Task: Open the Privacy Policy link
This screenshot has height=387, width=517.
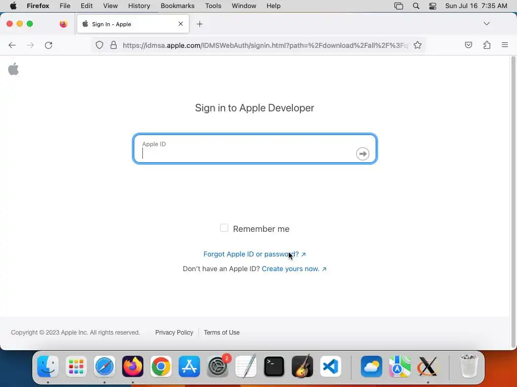Action: click(x=174, y=333)
